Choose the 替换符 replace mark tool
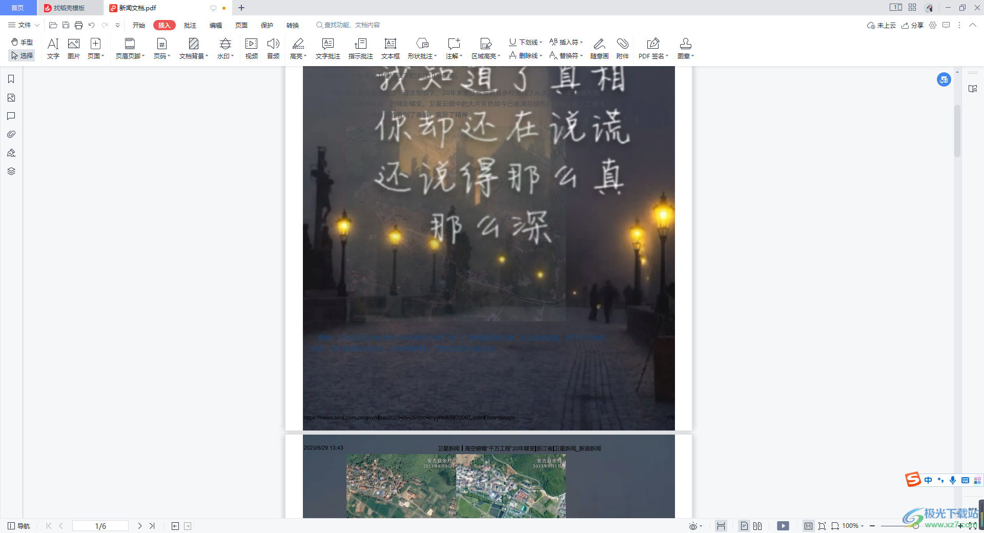Image resolution: width=984 pixels, height=533 pixels. [566, 55]
